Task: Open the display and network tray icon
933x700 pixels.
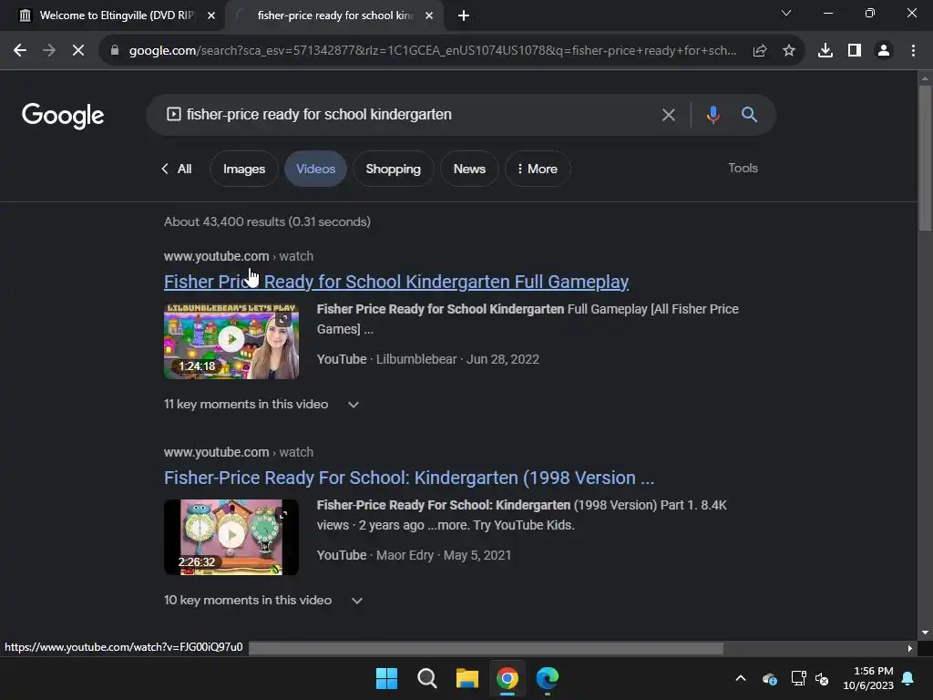Action: (798, 678)
